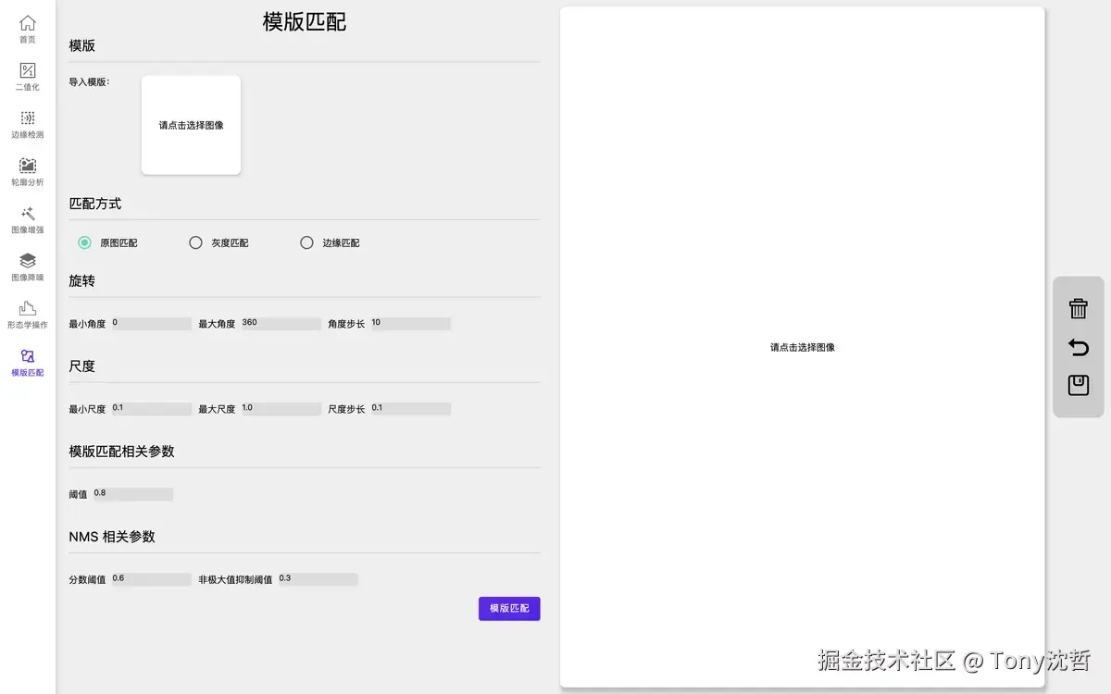Click the trash icon to clear the image

[x=1078, y=309]
